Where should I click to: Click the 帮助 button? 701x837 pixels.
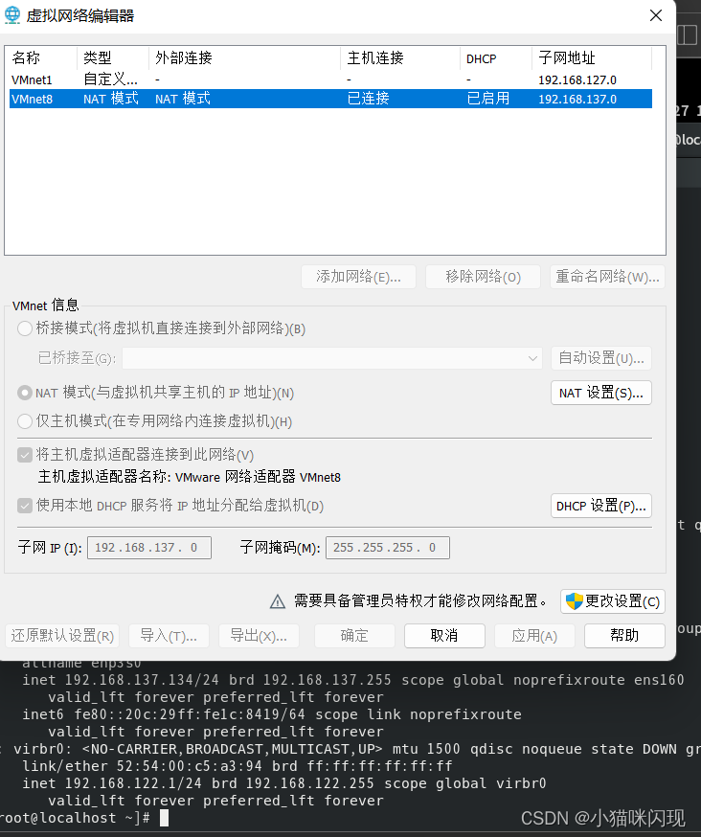(624, 636)
